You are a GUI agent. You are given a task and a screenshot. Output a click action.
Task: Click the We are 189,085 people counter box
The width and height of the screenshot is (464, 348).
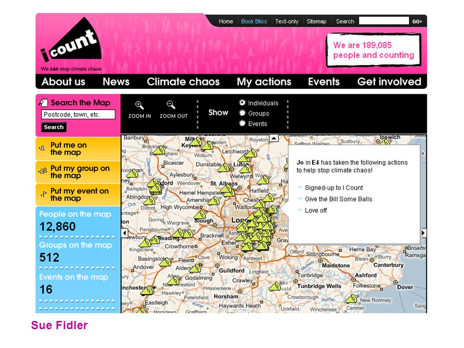pos(374,50)
